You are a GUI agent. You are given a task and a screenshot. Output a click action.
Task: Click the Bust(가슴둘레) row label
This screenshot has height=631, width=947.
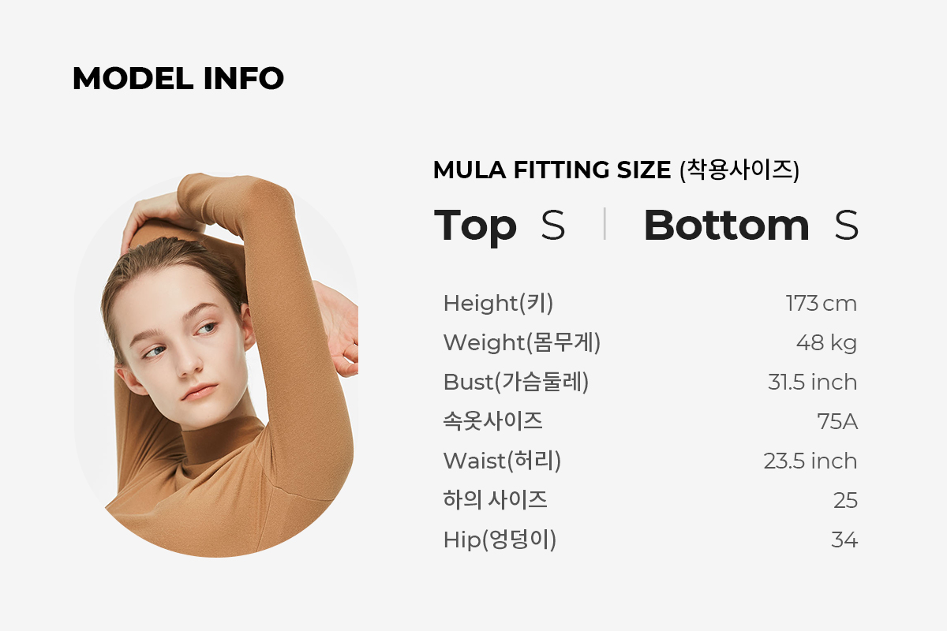point(516,383)
